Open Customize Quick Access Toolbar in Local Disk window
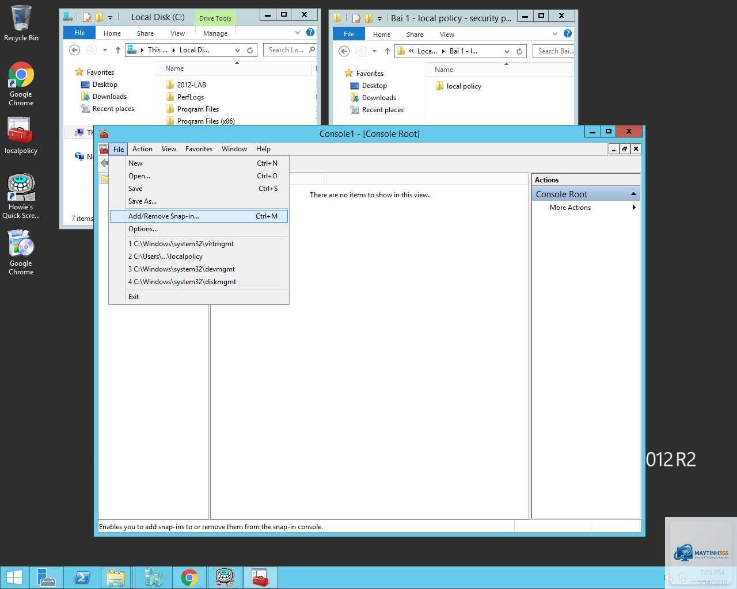 pyautogui.click(x=110, y=17)
